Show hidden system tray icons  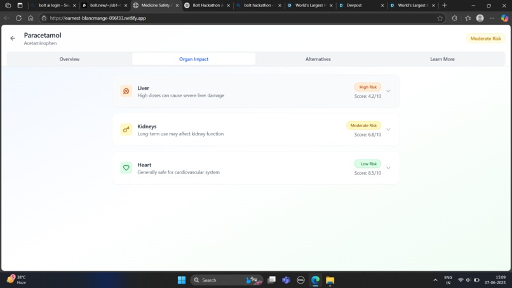tap(435, 280)
